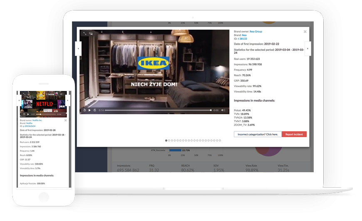Select GRP: 11.57 on phone
This screenshot has height=221, width=362.
click(25, 160)
